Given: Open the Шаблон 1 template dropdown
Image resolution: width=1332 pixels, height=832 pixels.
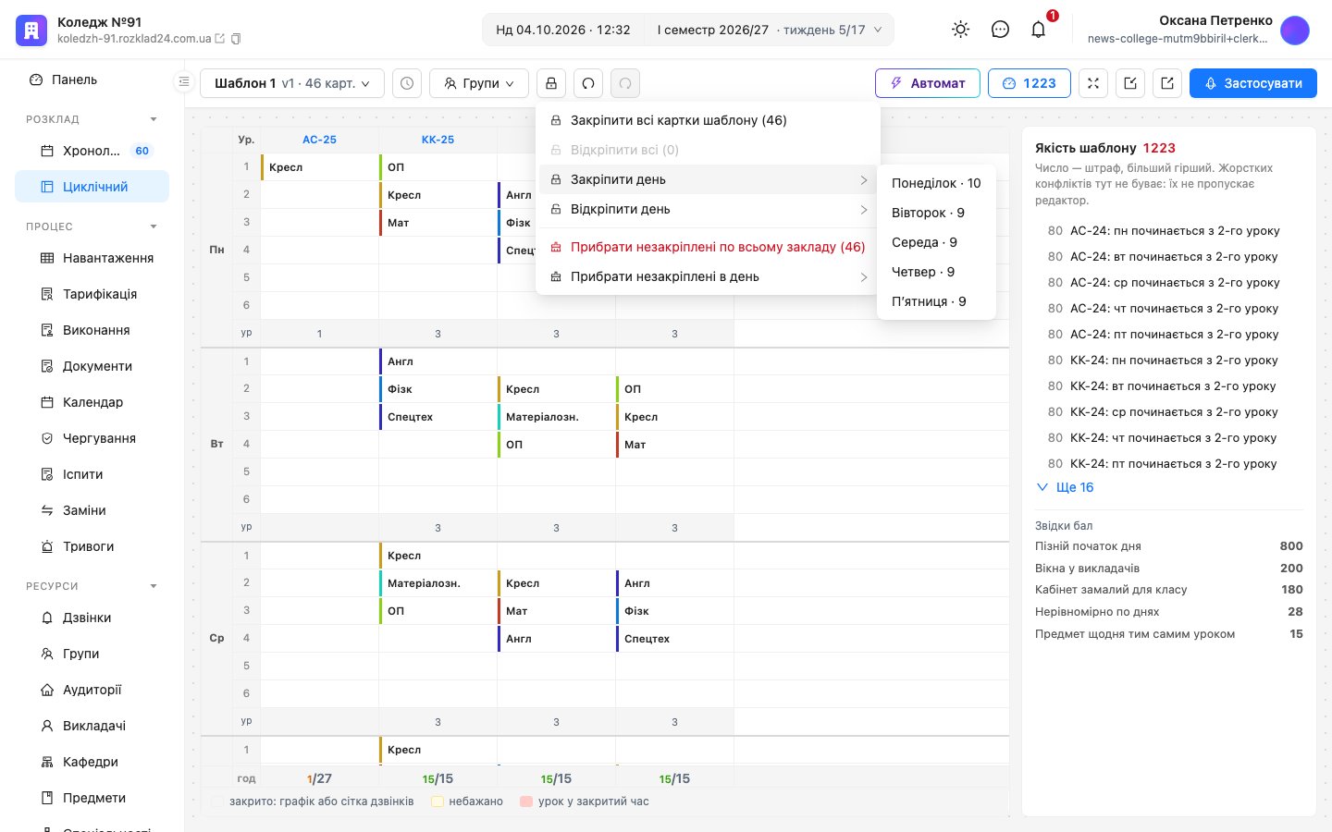Looking at the screenshot, I should [292, 83].
